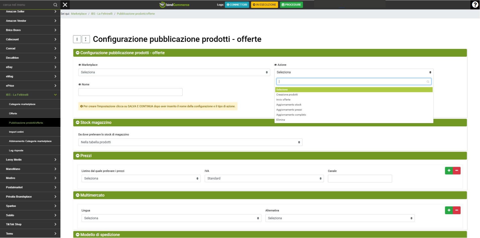The image size is (480, 238).
Task: Add a price row with green plus
Action: [x=449, y=171]
